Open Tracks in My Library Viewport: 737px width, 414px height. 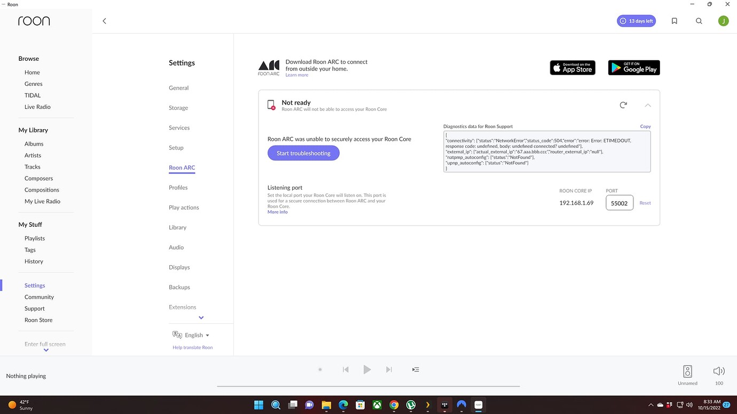point(32,167)
